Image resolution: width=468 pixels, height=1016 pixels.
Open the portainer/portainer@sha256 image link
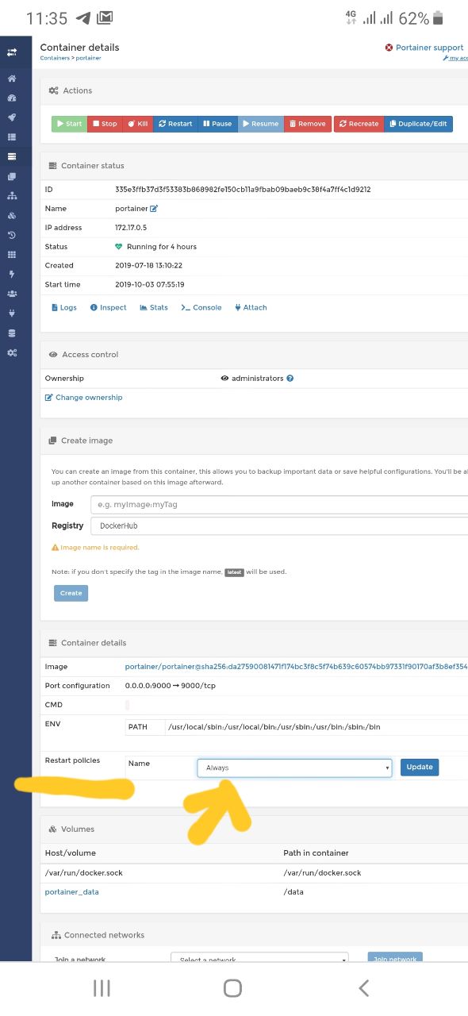[296, 667]
